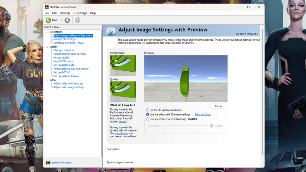Image resolution: width=306 pixels, height=172 pixels.
Task: Open the jagged help link
Action: [123, 121]
